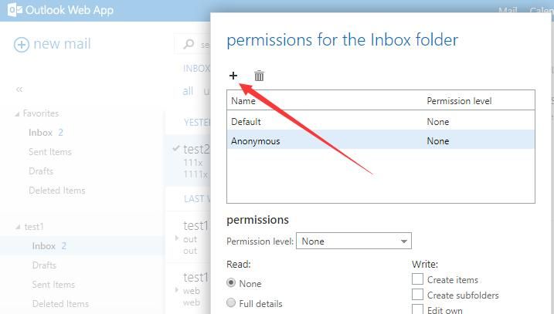Collapse the Favorites folder group
The width and height of the screenshot is (554, 314).
(16, 114)
